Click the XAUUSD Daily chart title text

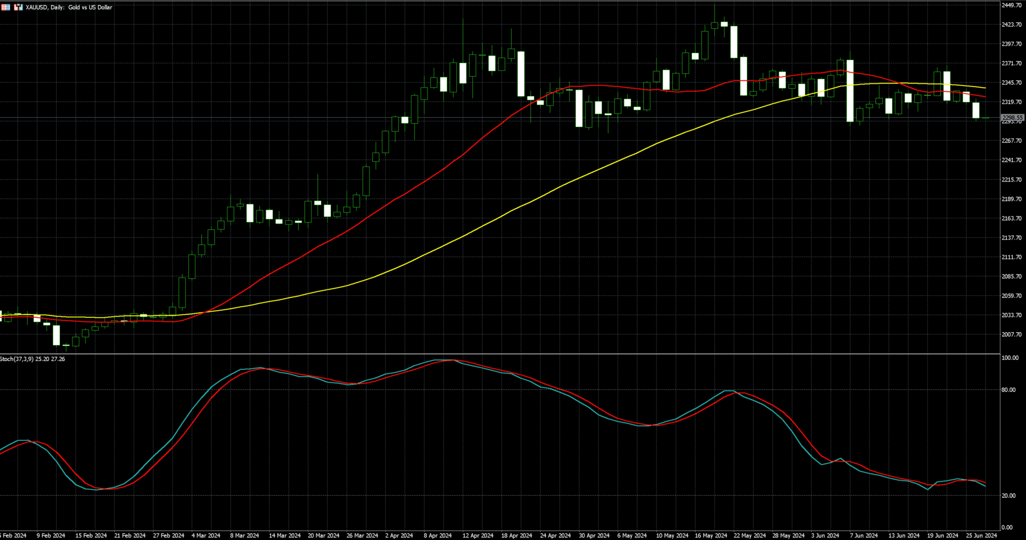(68, 7)
